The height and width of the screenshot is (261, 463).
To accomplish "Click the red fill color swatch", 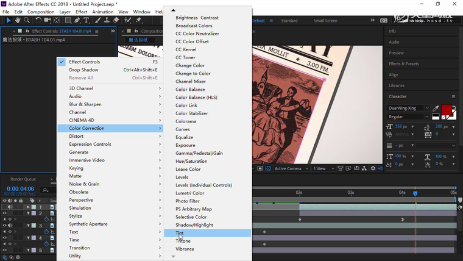I will click(447, 110).
